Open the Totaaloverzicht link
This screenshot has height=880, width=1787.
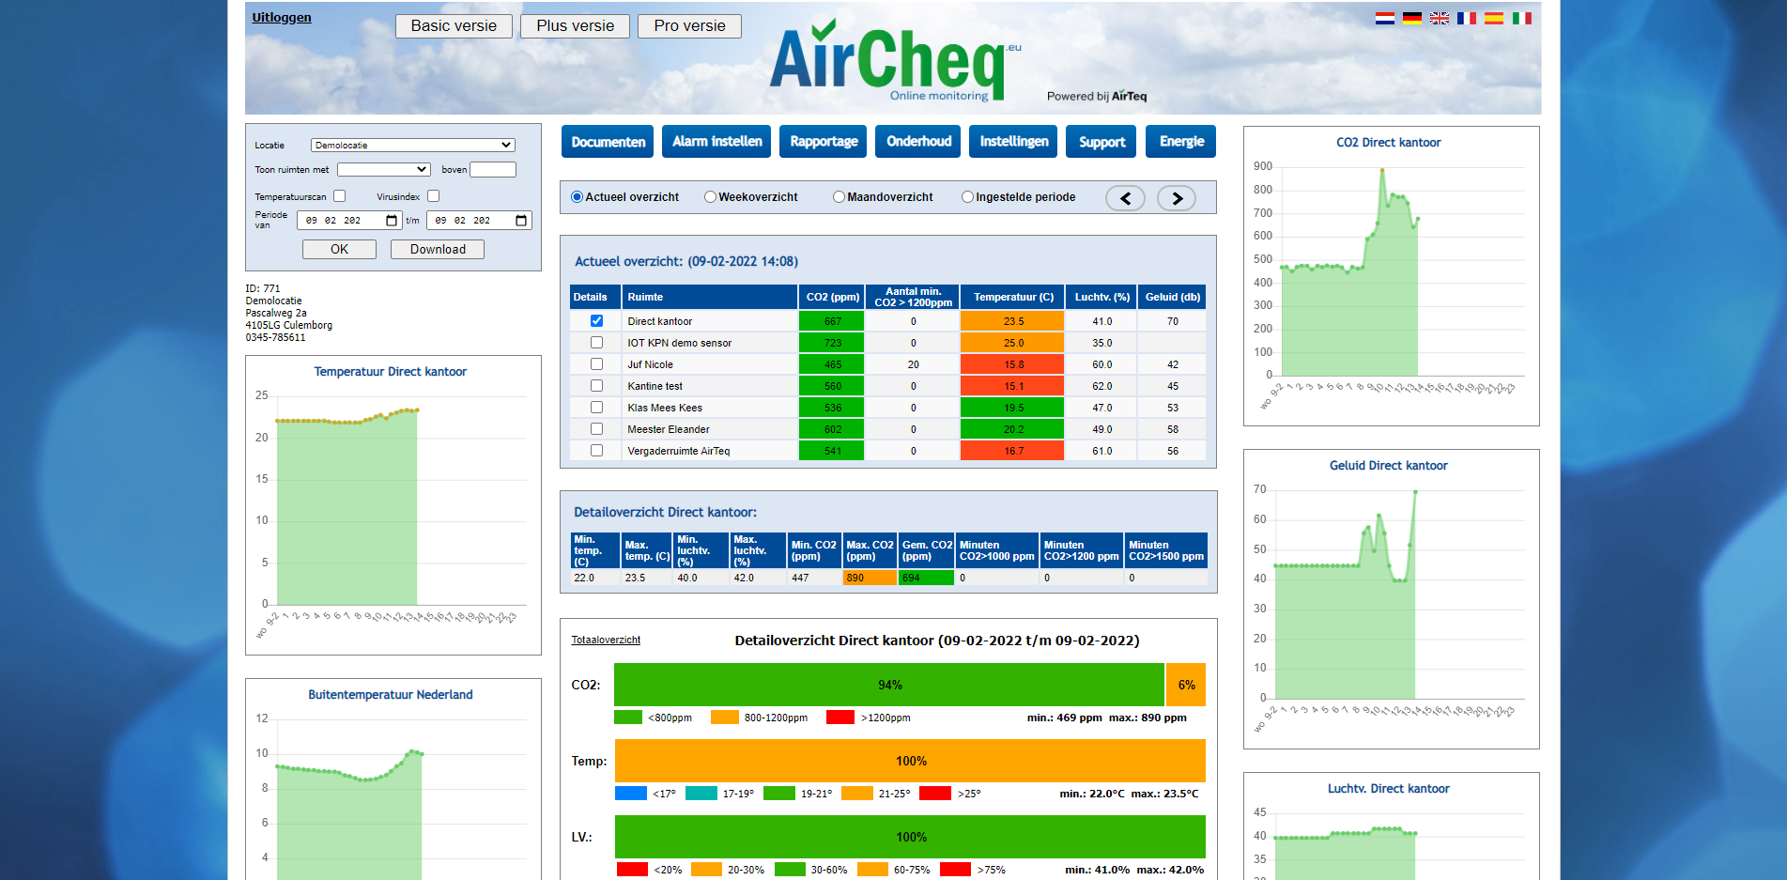(x=606, y=641)
